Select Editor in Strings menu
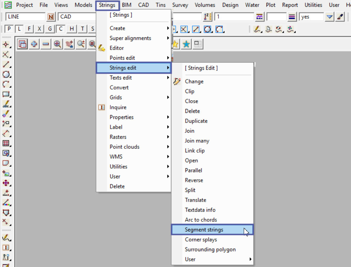Viewport: 351px width, 267px height. click(134, 48)
